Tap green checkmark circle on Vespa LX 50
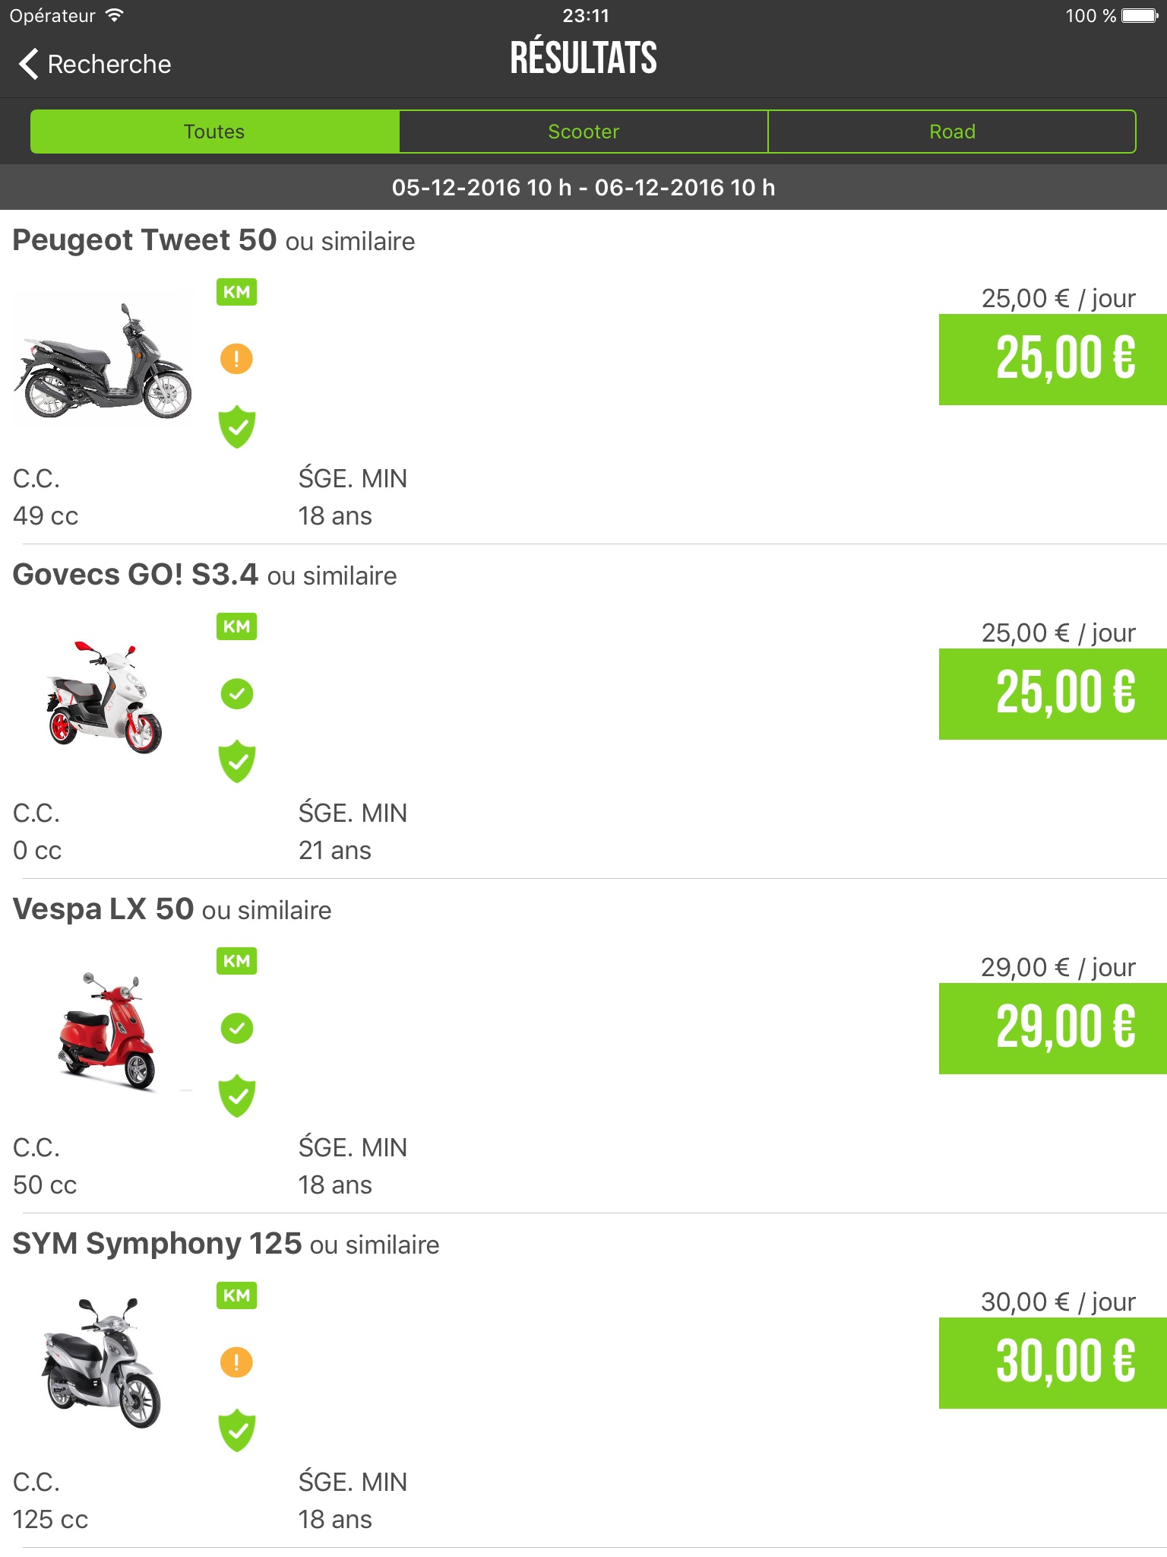The height and width of the screenshot is (1557, 1167). tap(237, 1028)
